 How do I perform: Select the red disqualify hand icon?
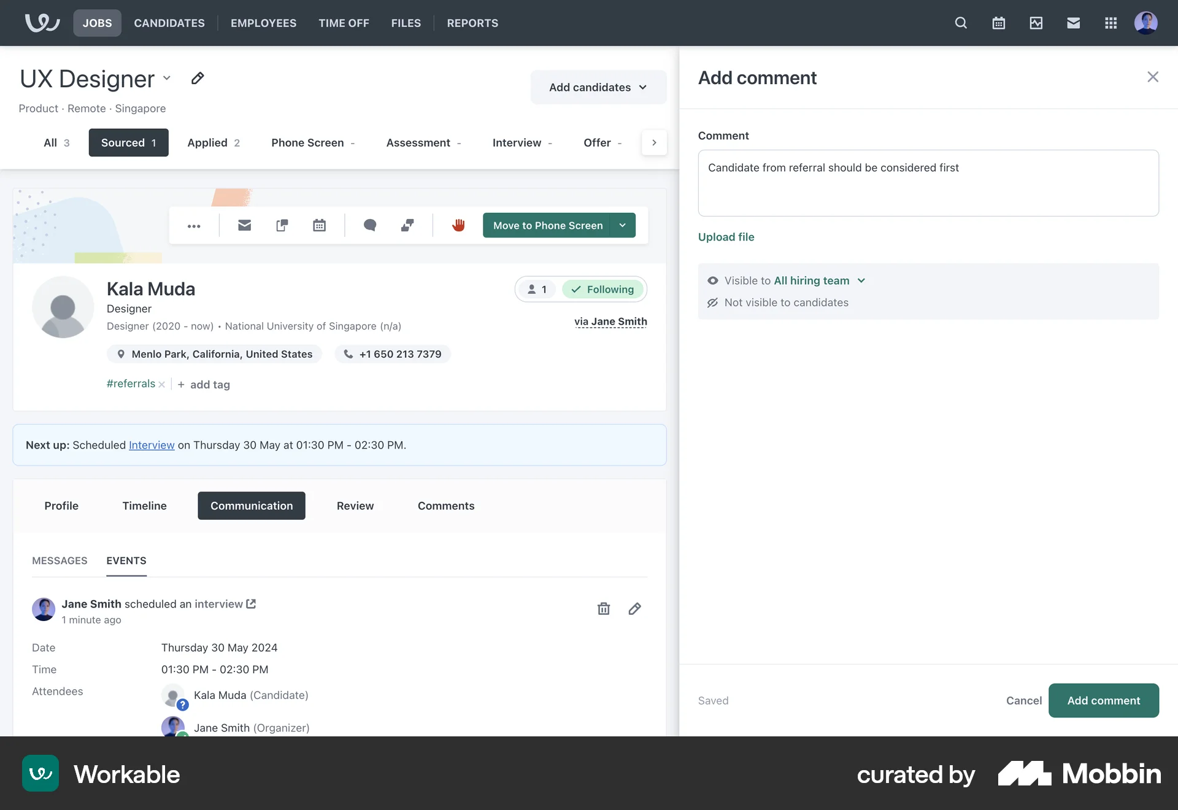coord(458,225)
